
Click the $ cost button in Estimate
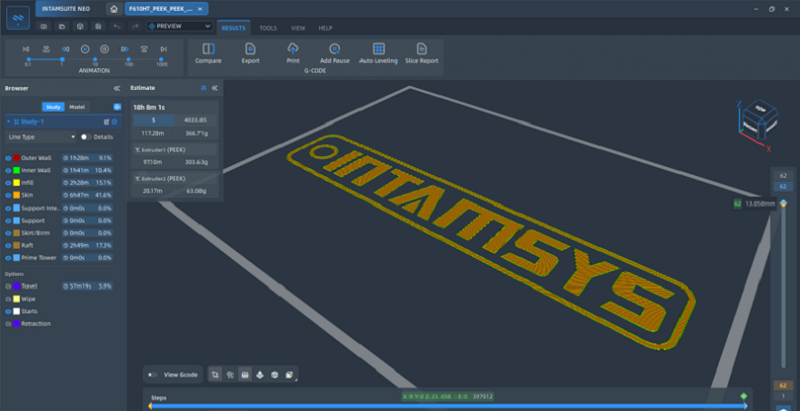pyautogui.click(x=154, y=121)
